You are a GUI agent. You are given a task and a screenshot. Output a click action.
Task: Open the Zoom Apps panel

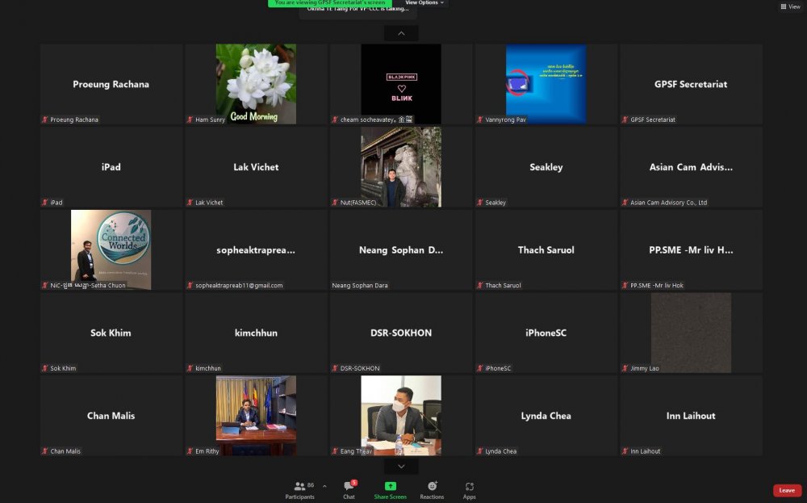[x=469, y=488]
